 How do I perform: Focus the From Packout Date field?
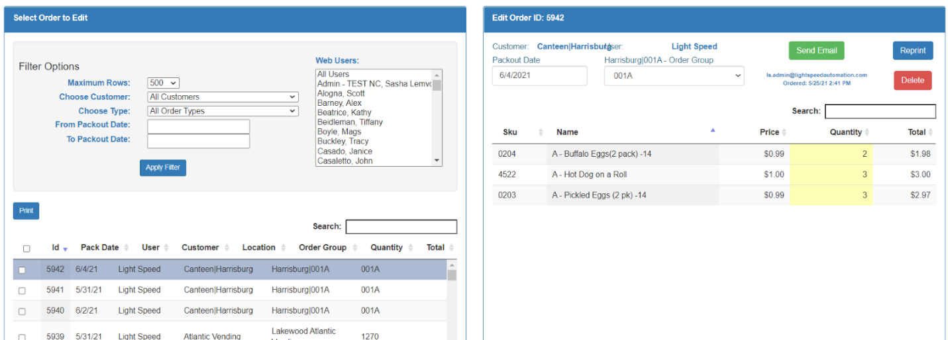click(x=198, y=126)
